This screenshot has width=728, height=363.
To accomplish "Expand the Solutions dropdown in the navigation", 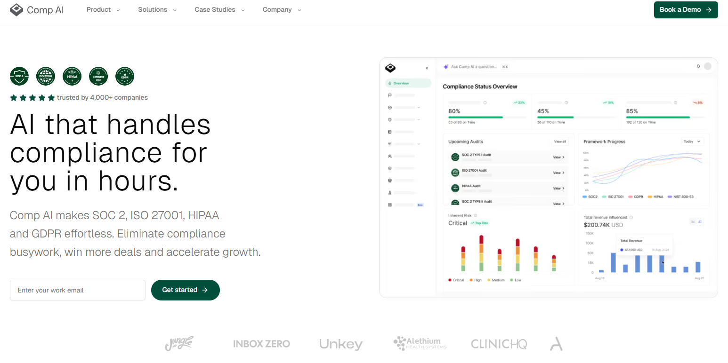I will (x=157, y=10).
